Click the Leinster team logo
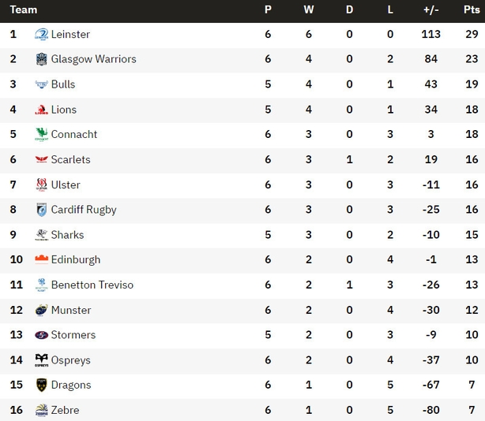485x421 pixels. (41, 34)
